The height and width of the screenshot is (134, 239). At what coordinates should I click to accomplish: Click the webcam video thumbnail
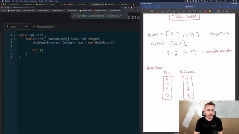[209, 117]
